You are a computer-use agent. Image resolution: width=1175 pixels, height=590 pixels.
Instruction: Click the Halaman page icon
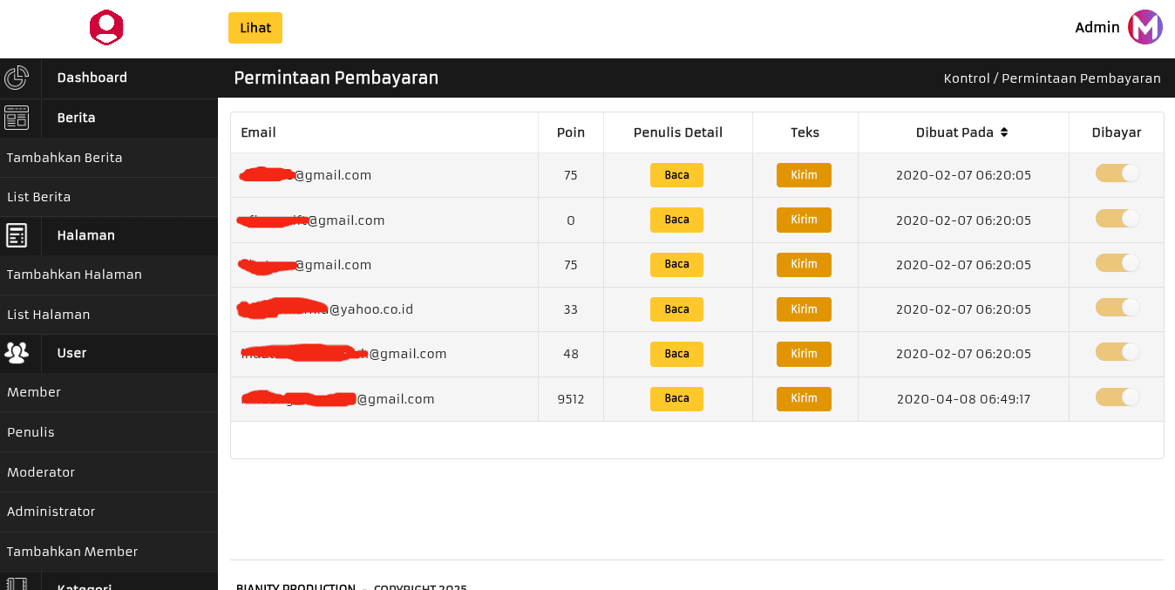[x=17, y=235]
